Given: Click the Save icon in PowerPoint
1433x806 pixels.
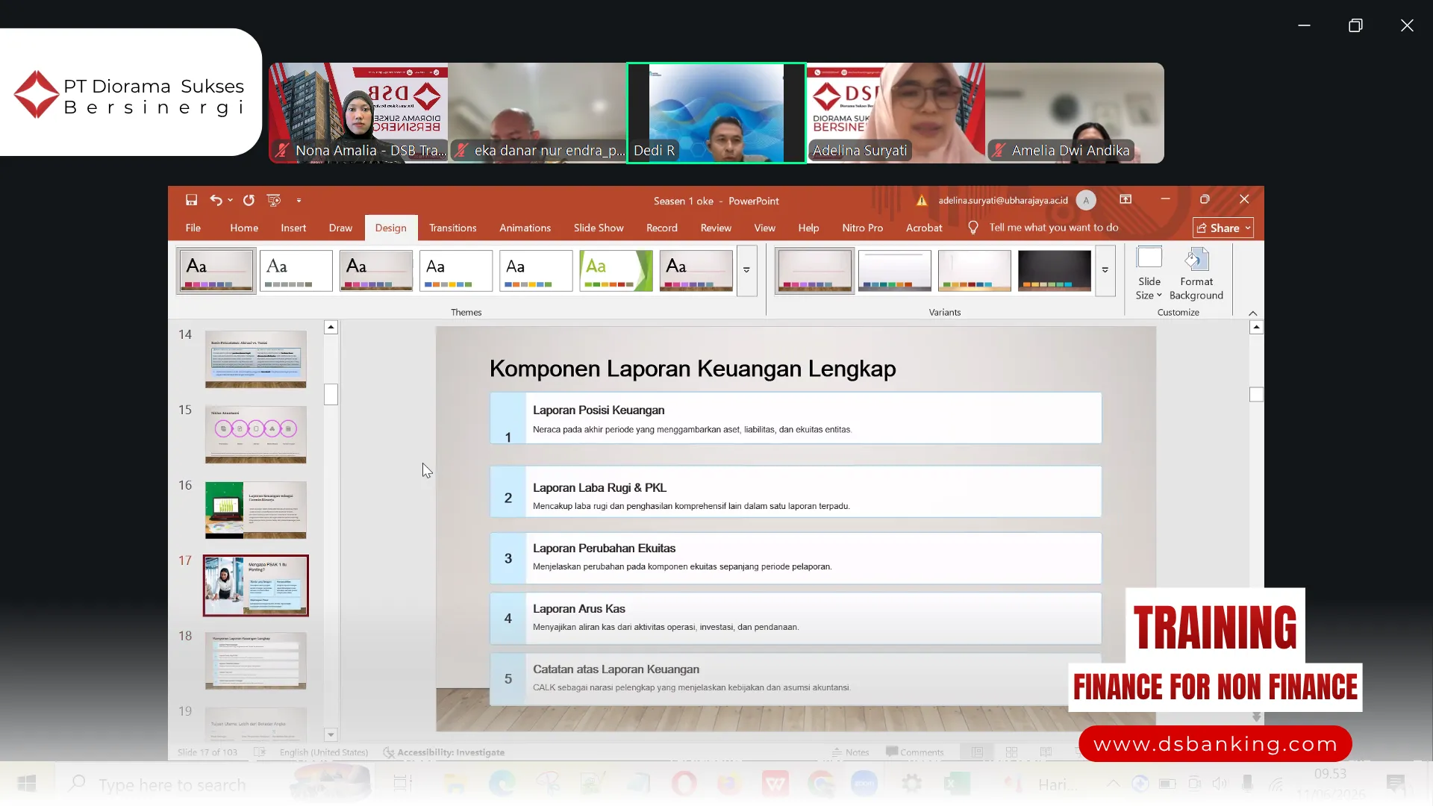Looking at the screenshot, I should point(191,200).
